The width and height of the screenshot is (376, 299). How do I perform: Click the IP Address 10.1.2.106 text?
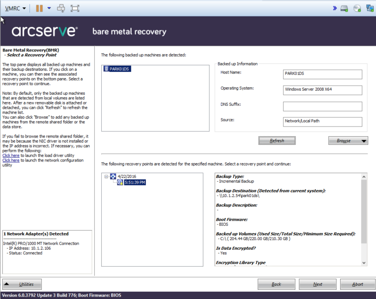pos(30,248)
